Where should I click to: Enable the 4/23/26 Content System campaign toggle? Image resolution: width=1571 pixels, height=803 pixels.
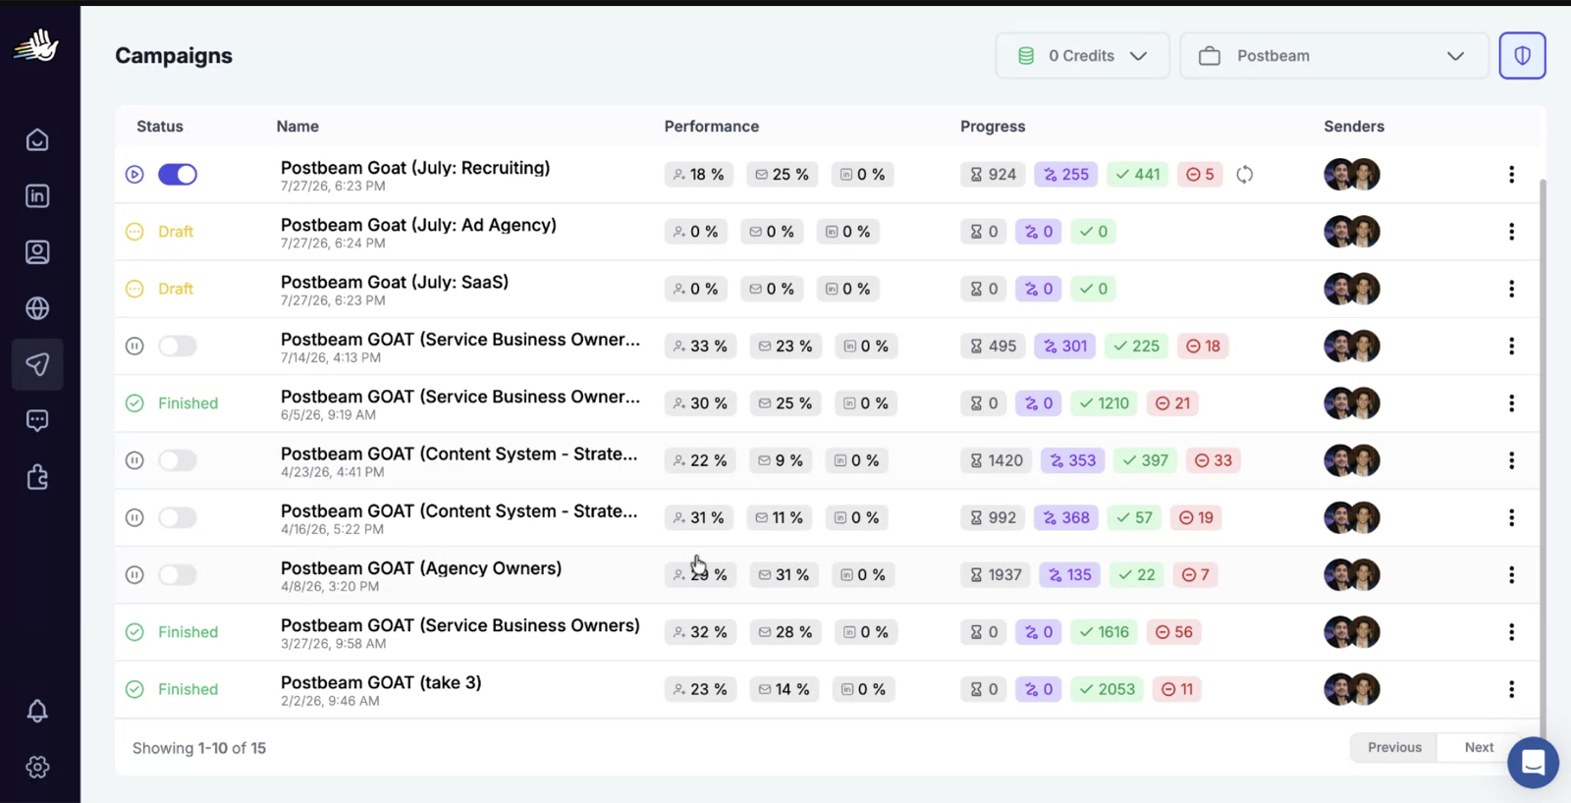[178, 460]
